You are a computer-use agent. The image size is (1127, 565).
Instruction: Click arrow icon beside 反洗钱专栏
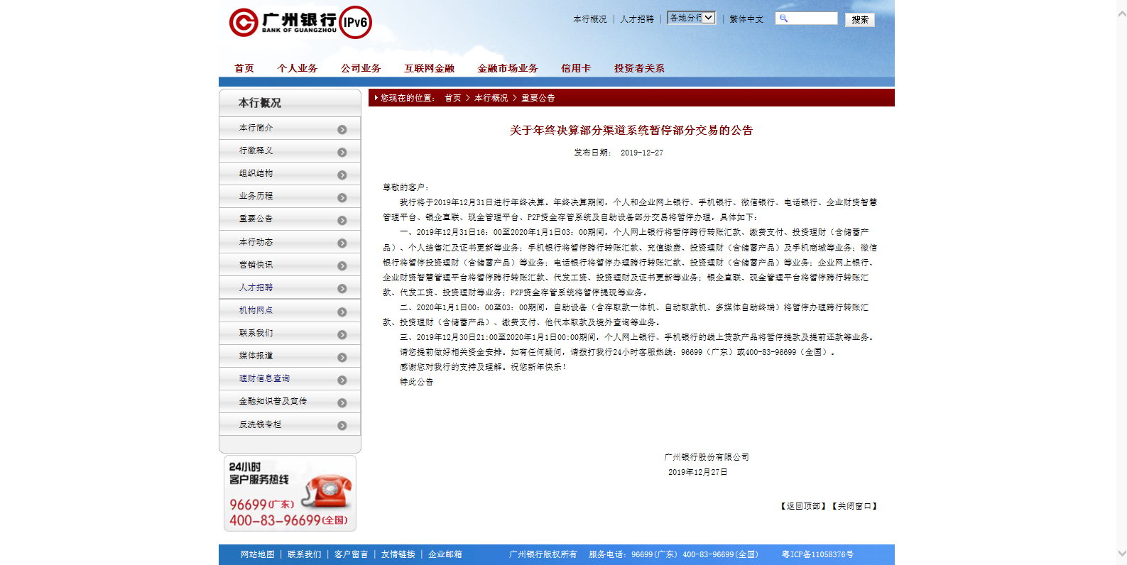(x=342, y=425)
